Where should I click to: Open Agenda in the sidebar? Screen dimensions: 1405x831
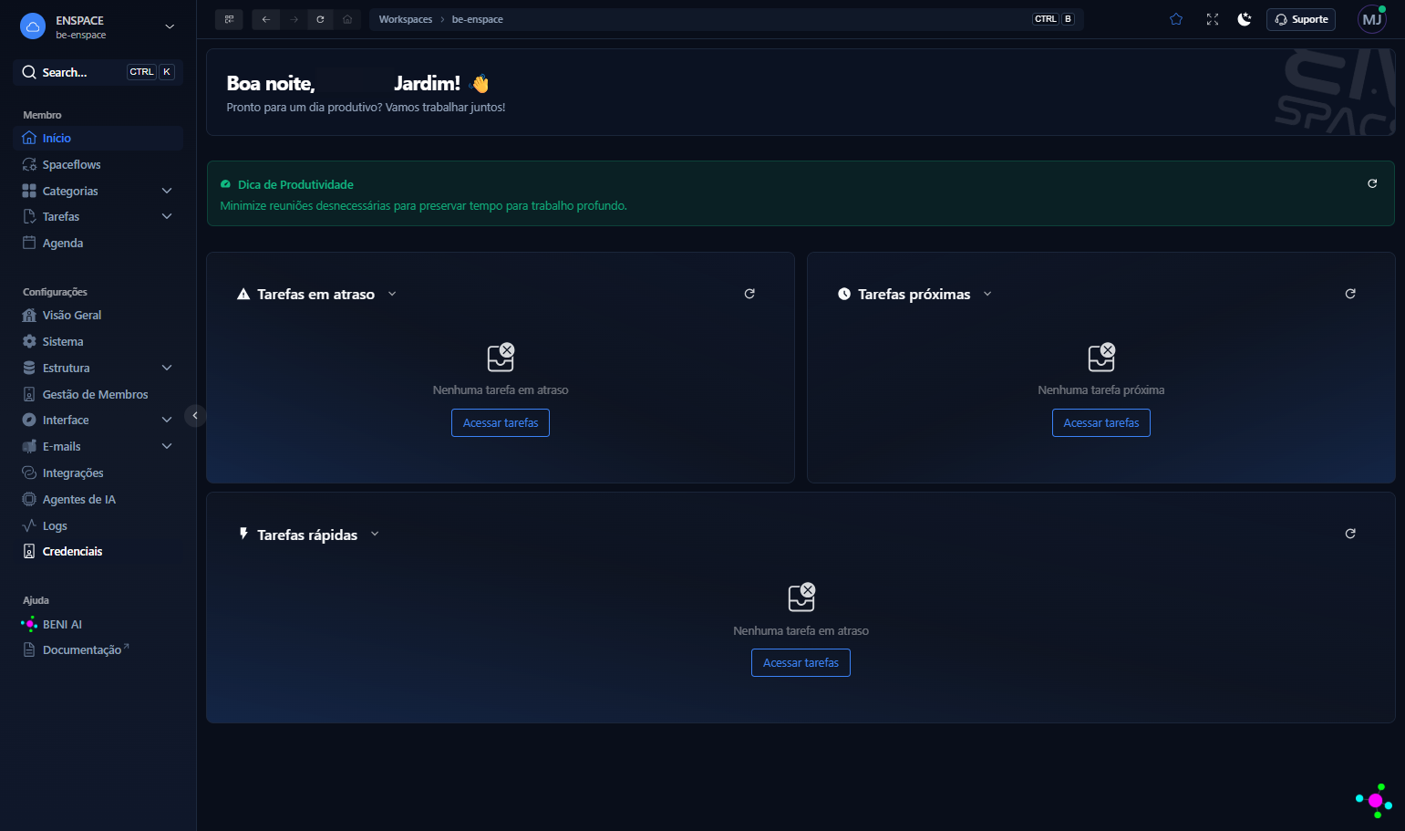pyautogui.click(x=98, y=243)
